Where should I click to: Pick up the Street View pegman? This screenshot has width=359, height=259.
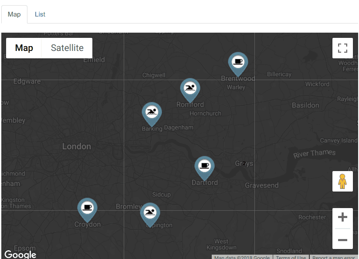pos(342,181)
